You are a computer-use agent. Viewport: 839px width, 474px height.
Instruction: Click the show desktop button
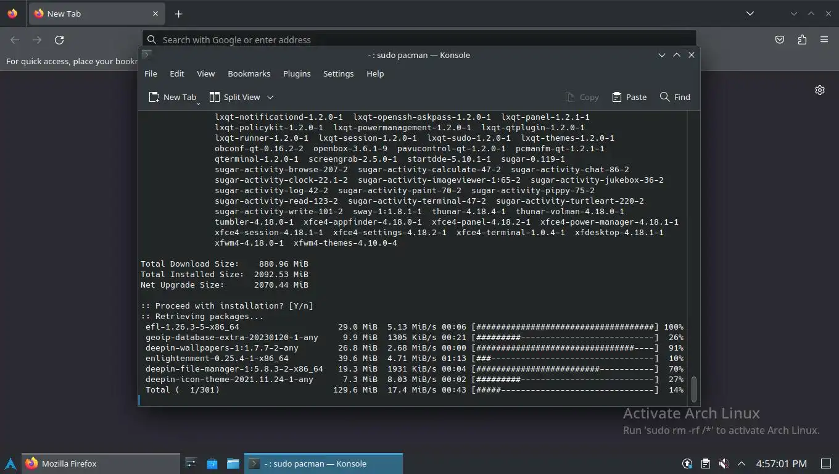coord(826,464)
